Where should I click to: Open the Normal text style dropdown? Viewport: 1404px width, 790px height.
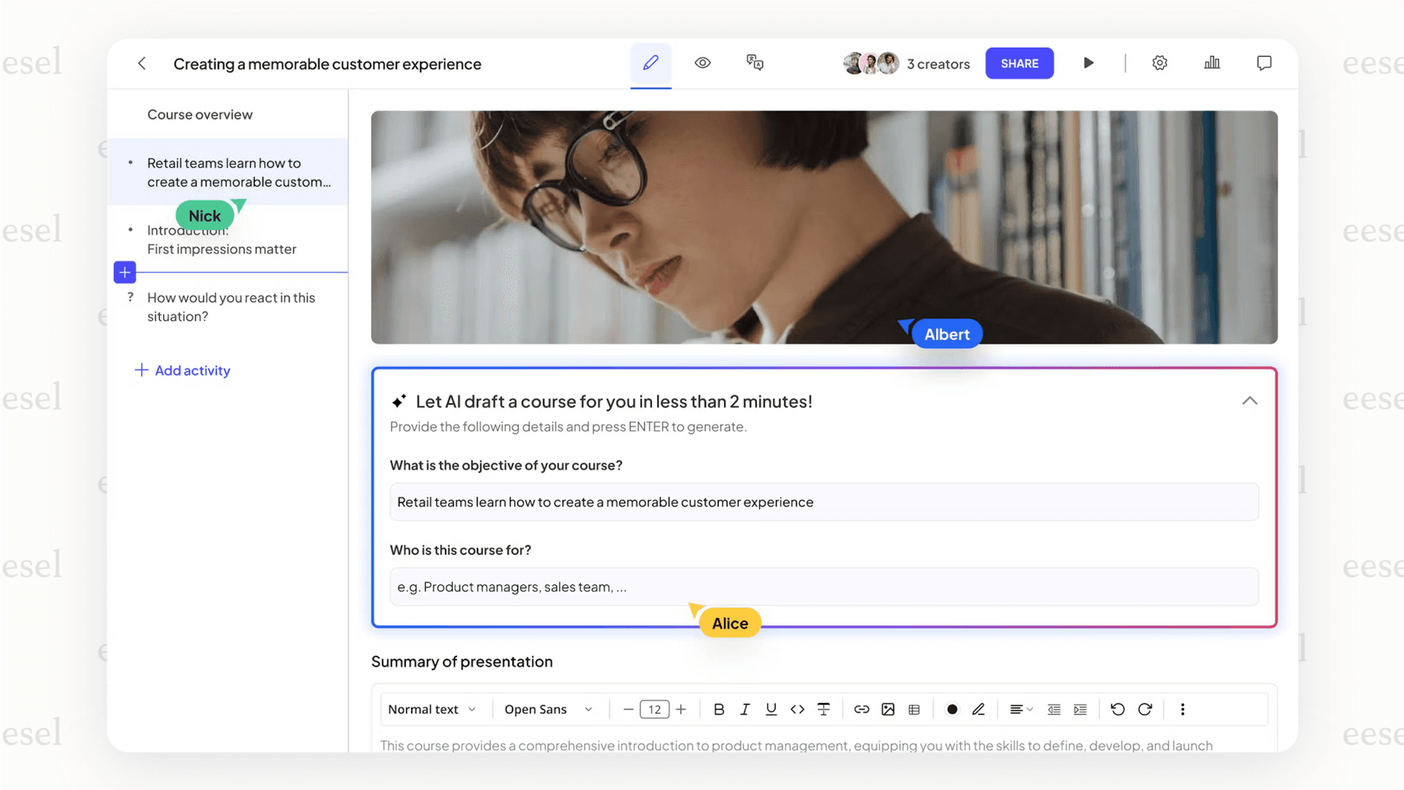[x=432, y=709]
